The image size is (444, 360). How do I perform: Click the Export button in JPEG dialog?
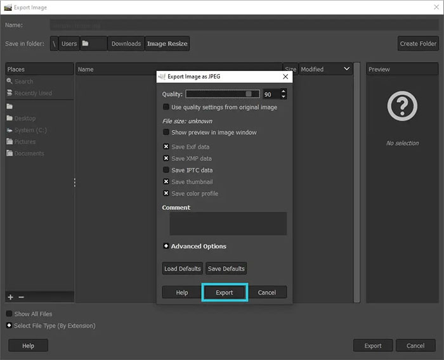pyautogui.click(x=225, y=292)
